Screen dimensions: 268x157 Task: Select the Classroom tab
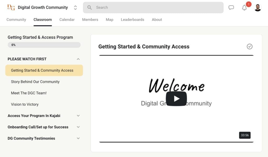click(x=43, y=20)
